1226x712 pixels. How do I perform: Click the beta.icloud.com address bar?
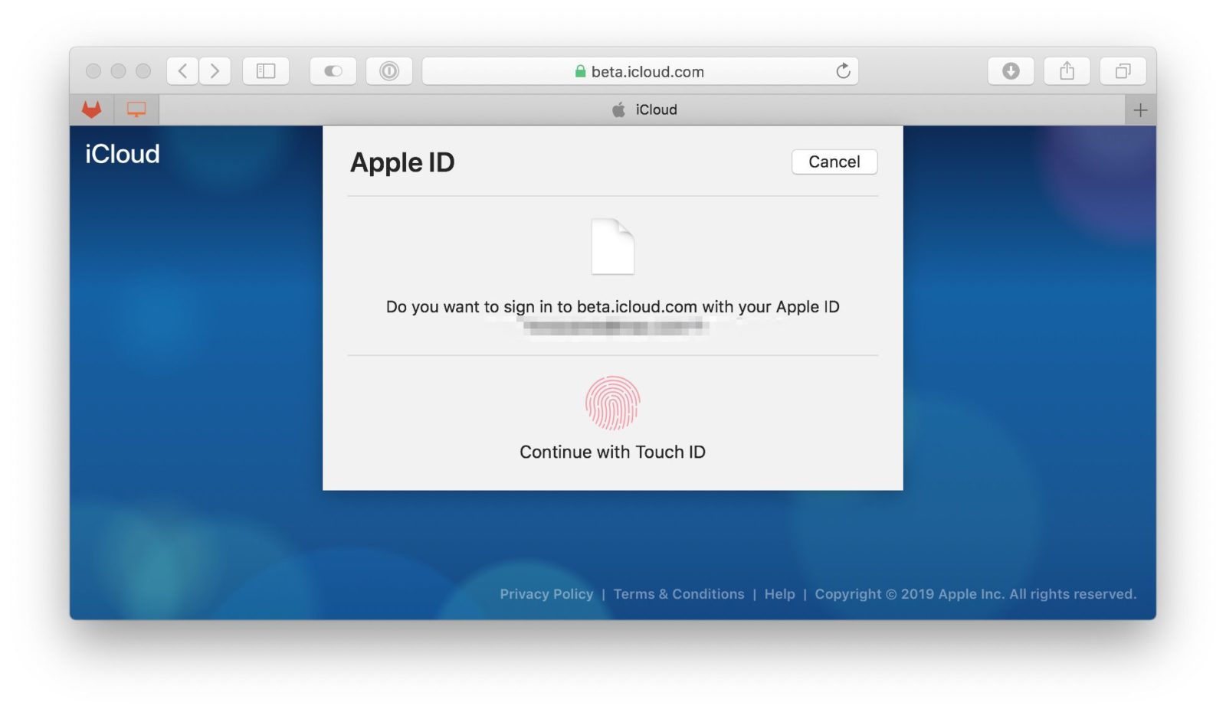(640, 71)
